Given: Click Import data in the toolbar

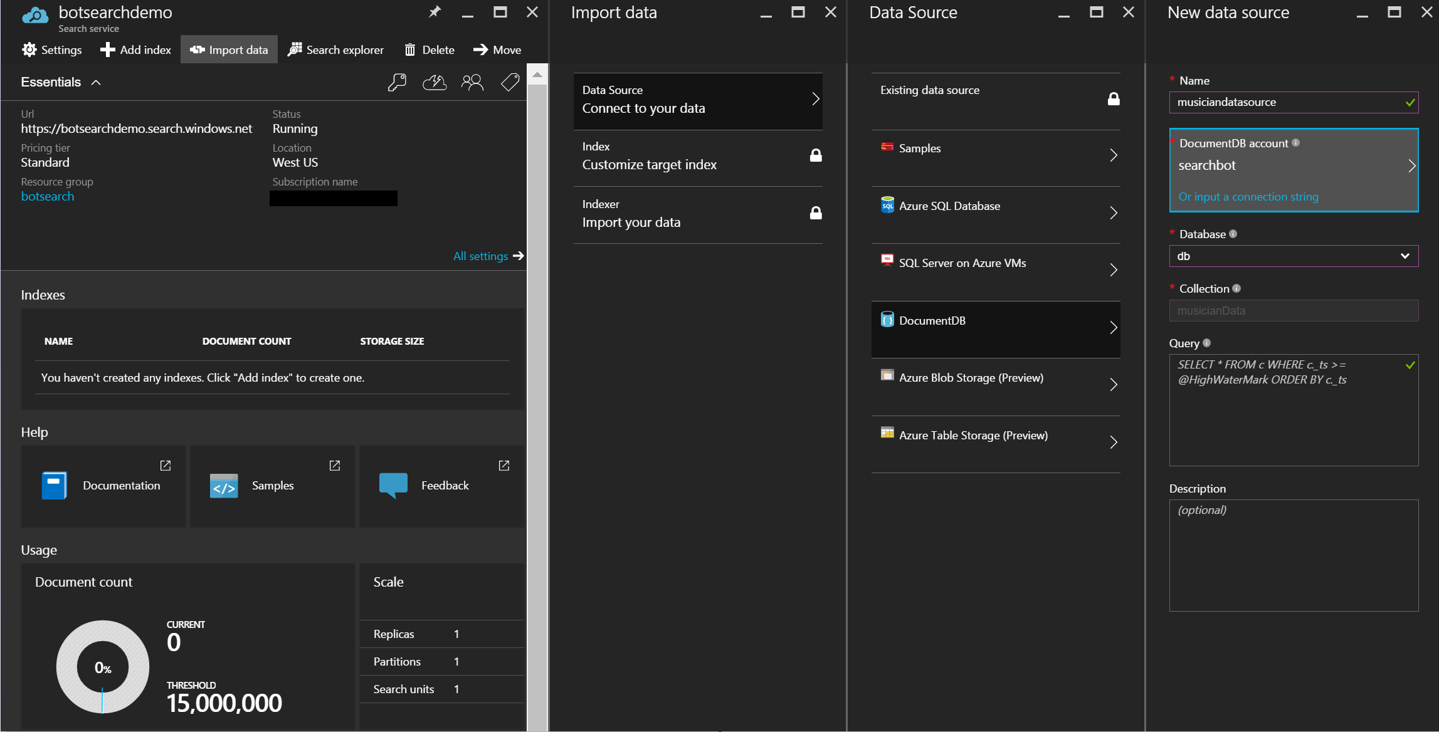Looking at the screenshot, I should pyautogui.click(x=229, y=50).
